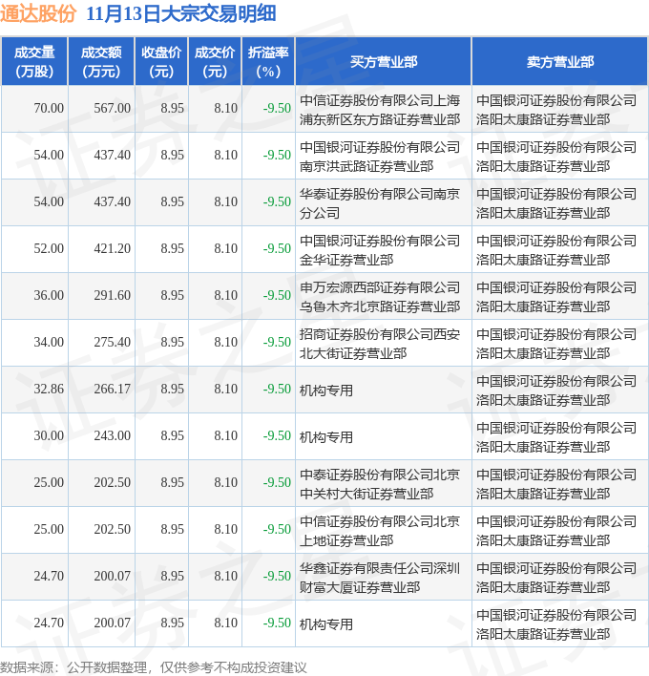Select the 成交价(元) column header
This screenshot has height=676, width=649.
tap(215, 62)
